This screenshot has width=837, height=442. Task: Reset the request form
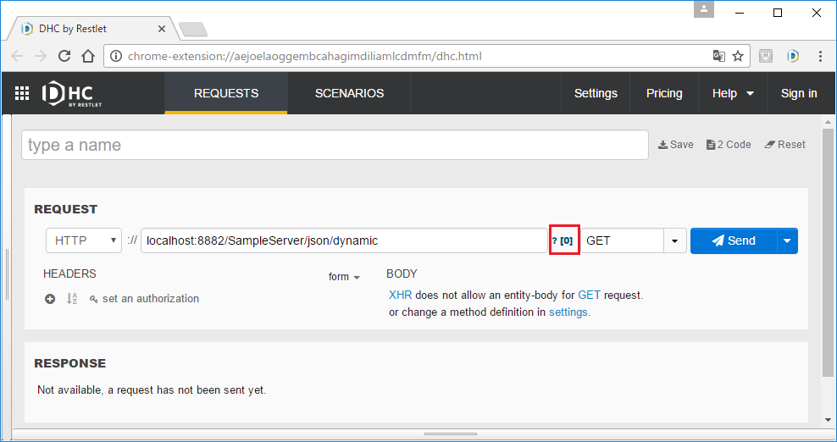pyautogui.click(x=784, y=145)
